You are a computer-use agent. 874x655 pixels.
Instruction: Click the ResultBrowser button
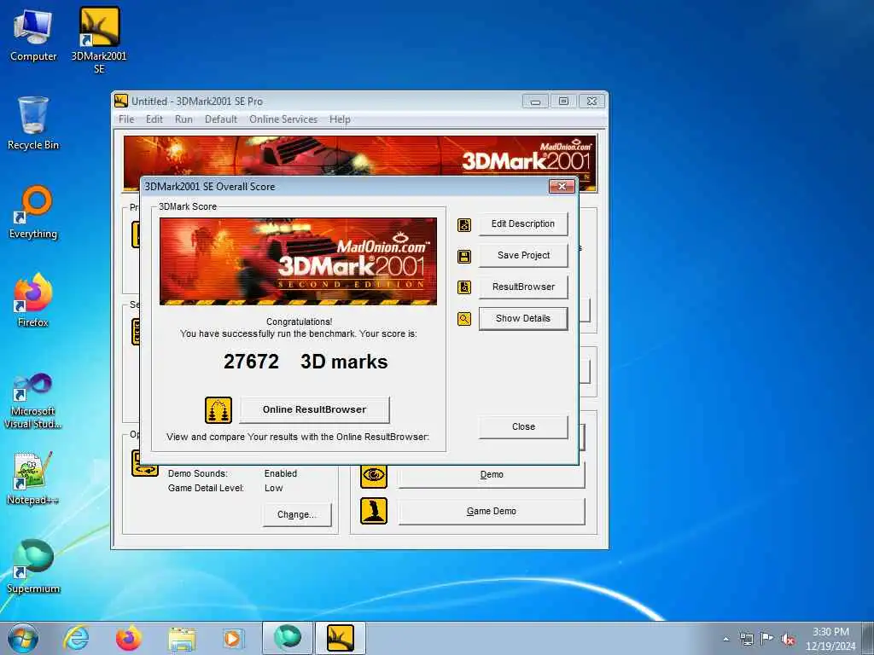point(523,287)
